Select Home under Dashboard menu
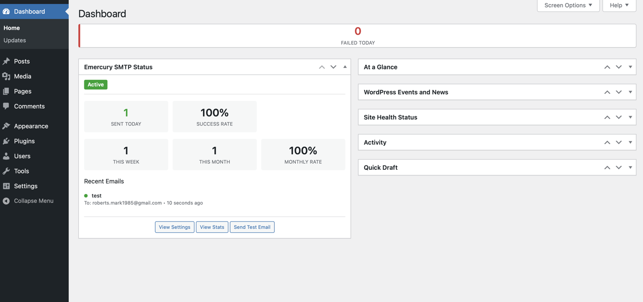Screen dimensions: 643x302 click(x=12, y=28)
